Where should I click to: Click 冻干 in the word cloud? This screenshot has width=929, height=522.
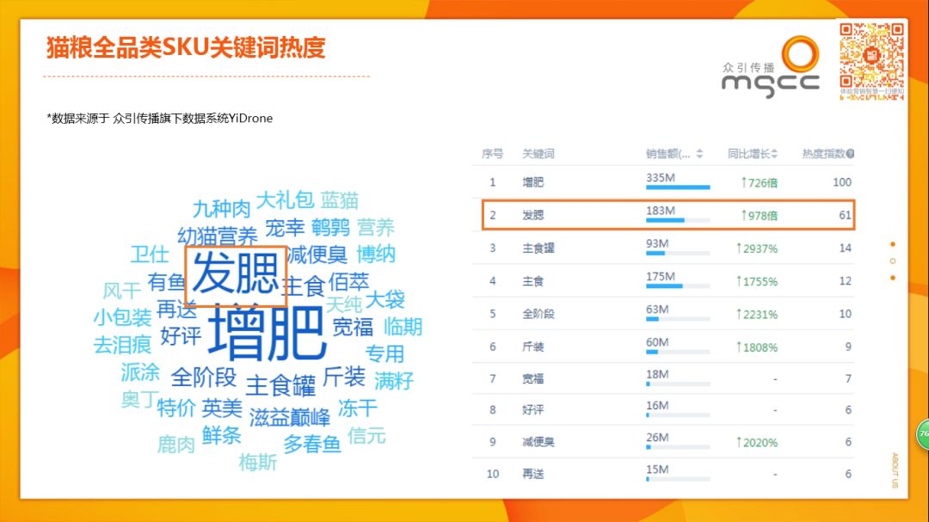[357, 408]
